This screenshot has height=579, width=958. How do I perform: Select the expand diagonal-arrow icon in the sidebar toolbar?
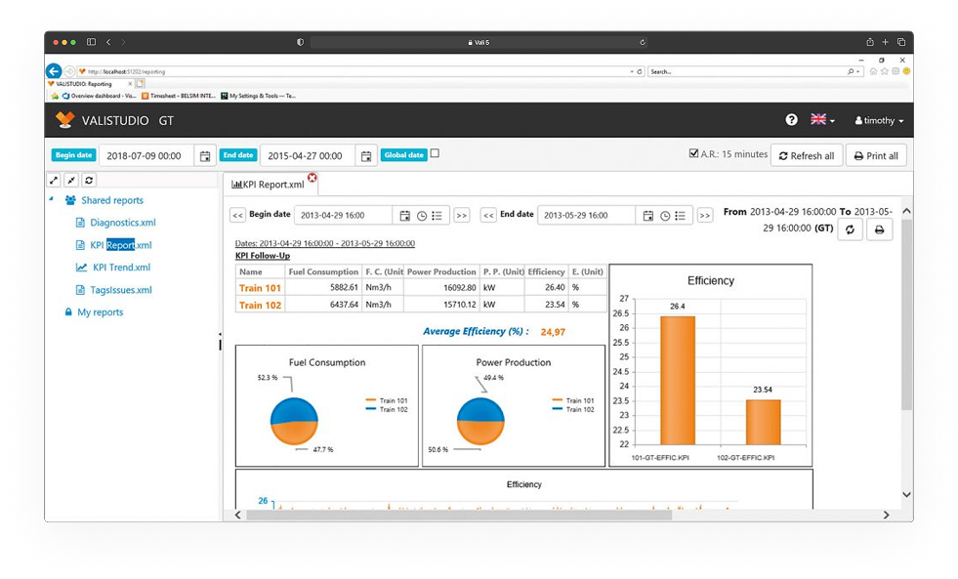(x=52, y=180)
